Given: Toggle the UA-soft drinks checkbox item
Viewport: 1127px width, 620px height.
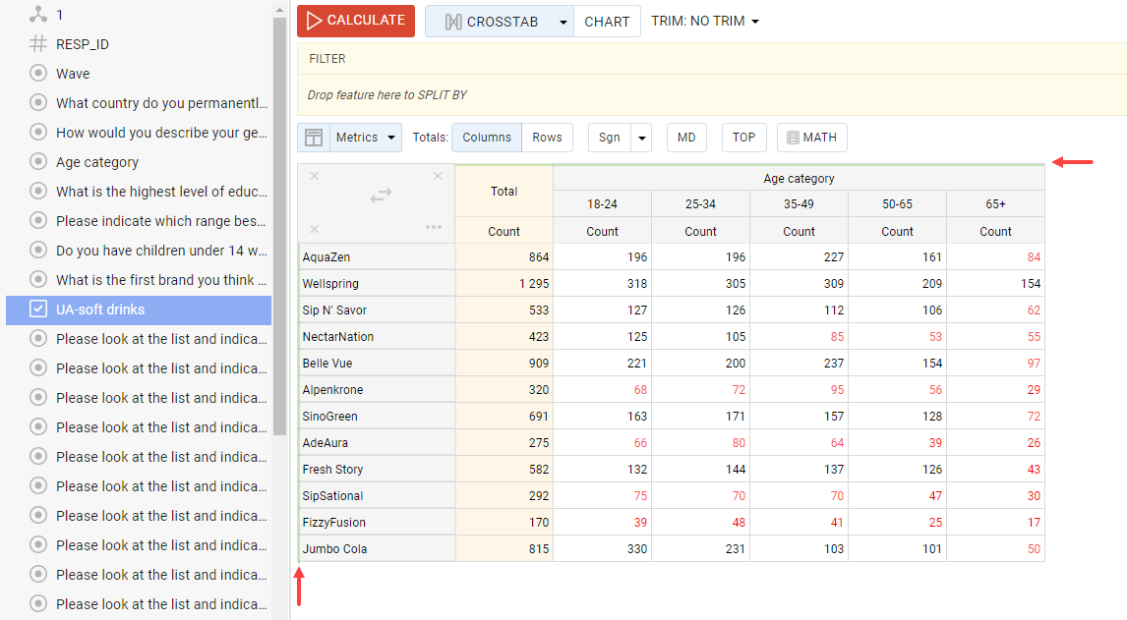Looking at the screenshot, I should point(38,310).
